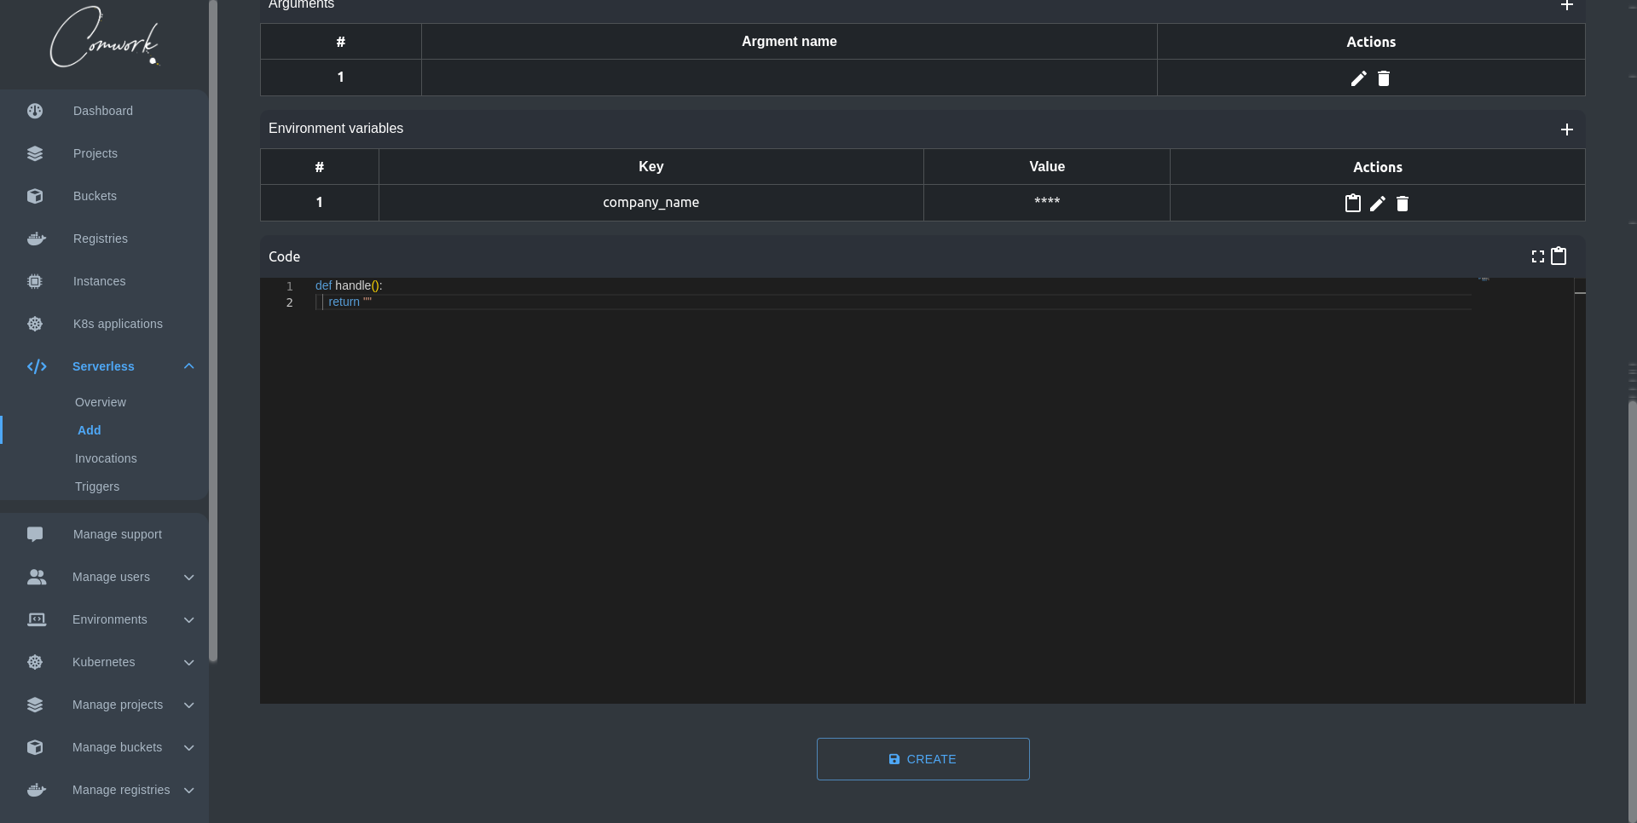Click the Environments laptop icon
The height and width of the screenshot is (823, 1637).
pyautogui.click(x=37, y=619)
